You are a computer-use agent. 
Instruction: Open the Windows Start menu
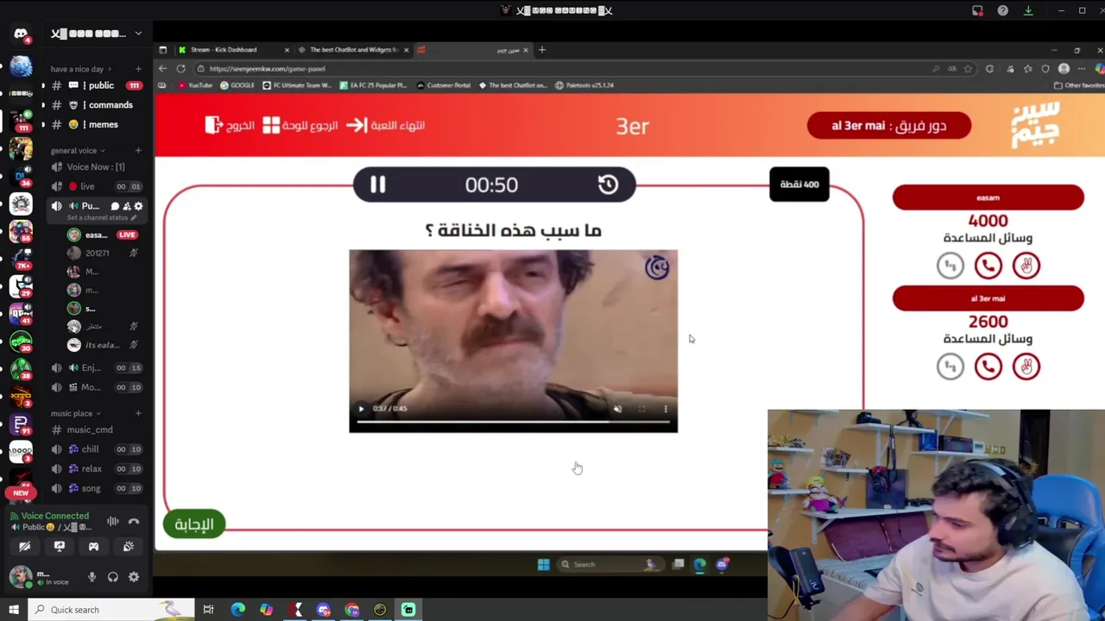point(13,610)
